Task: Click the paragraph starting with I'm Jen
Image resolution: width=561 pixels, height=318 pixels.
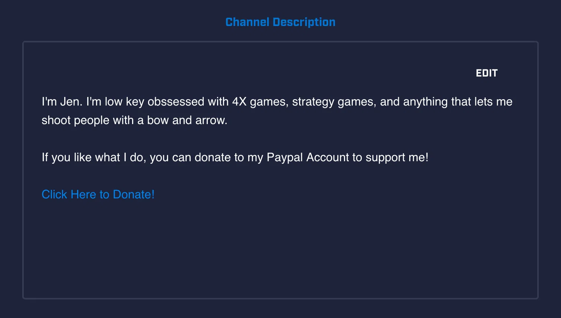Action: point(277,111)
